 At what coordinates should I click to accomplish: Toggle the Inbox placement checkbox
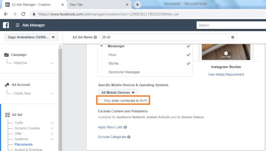(x=188, y=55)
